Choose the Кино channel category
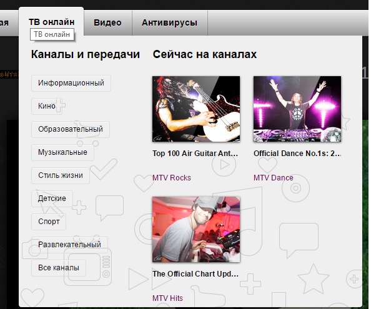 pyautogui.click(x=47, y=106)
